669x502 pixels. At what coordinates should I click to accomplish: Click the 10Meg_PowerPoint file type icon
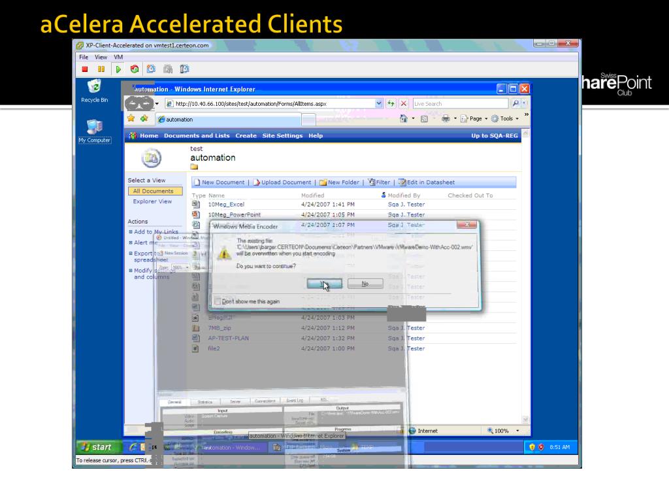point(195,214)
